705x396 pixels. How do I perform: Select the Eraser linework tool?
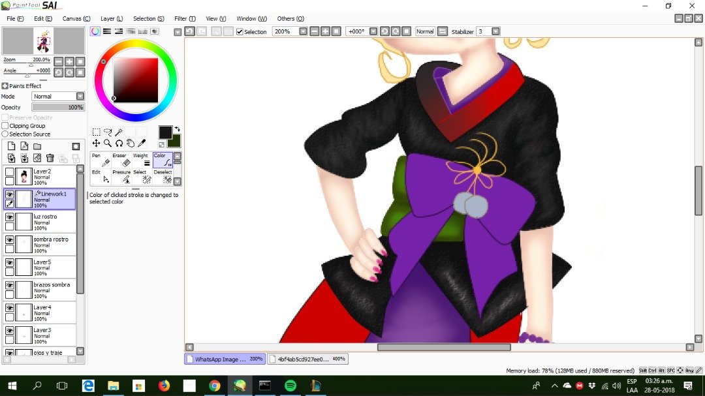pos(122,160)
